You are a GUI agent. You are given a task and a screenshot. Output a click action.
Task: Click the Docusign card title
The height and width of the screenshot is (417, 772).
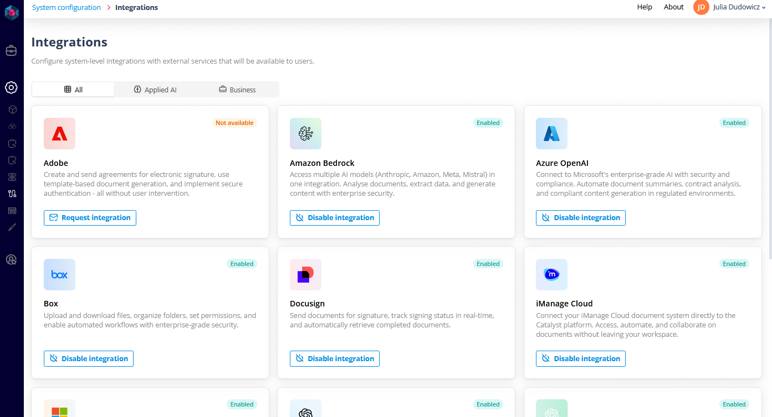tap(307, 304)
